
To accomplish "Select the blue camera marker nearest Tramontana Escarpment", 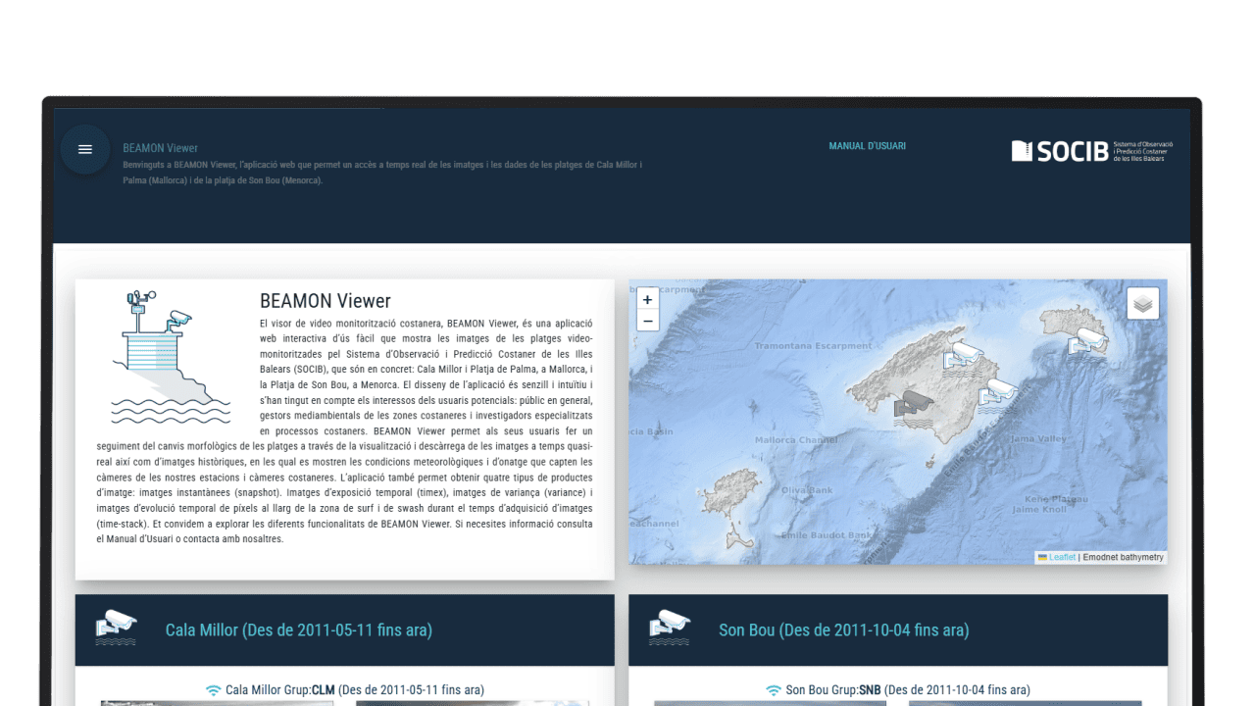I will 962,357.
